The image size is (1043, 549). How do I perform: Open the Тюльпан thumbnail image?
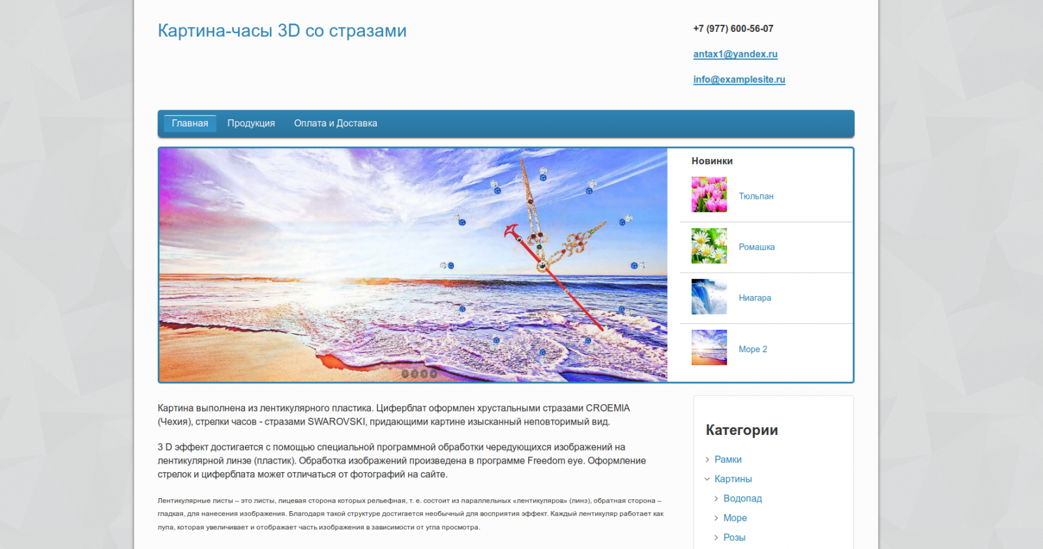point(709,194)
